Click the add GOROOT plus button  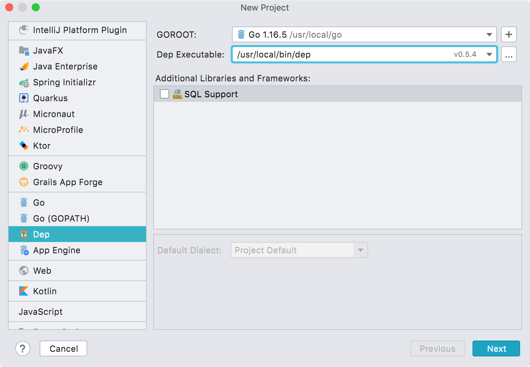509,34
